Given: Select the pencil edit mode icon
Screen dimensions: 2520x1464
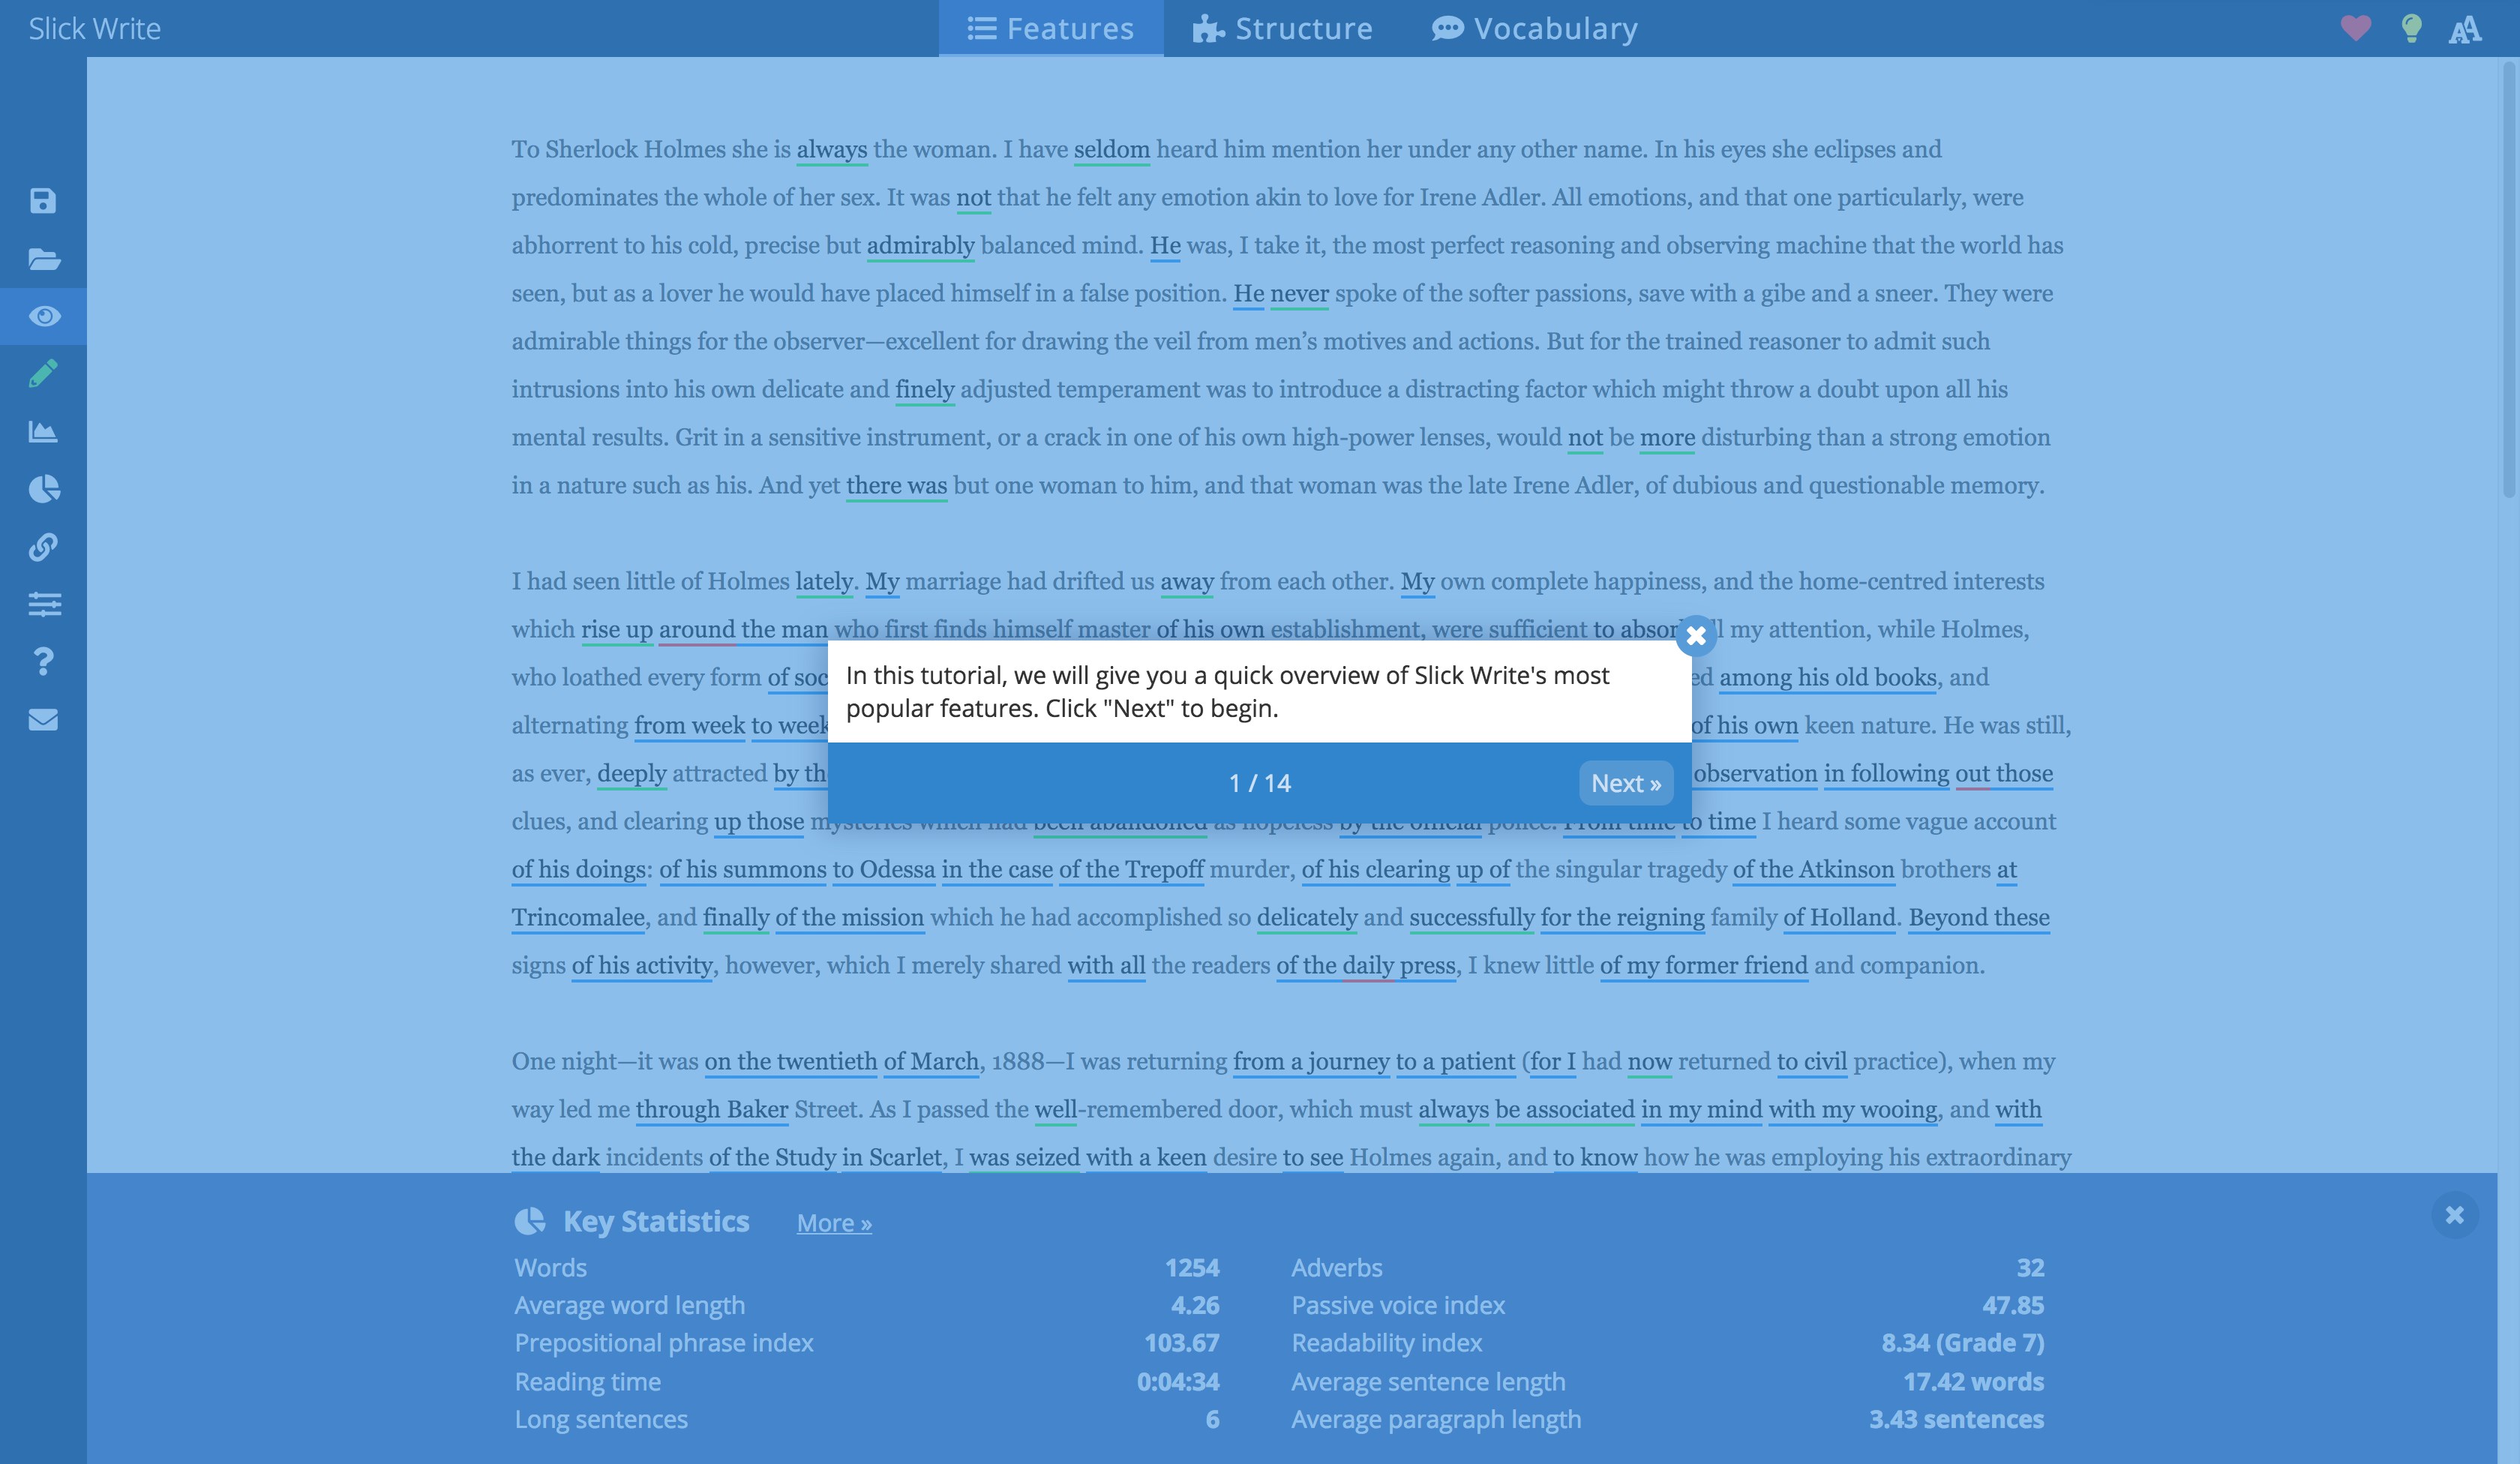Looking at the screenshot, I should [x=42, y=374].
